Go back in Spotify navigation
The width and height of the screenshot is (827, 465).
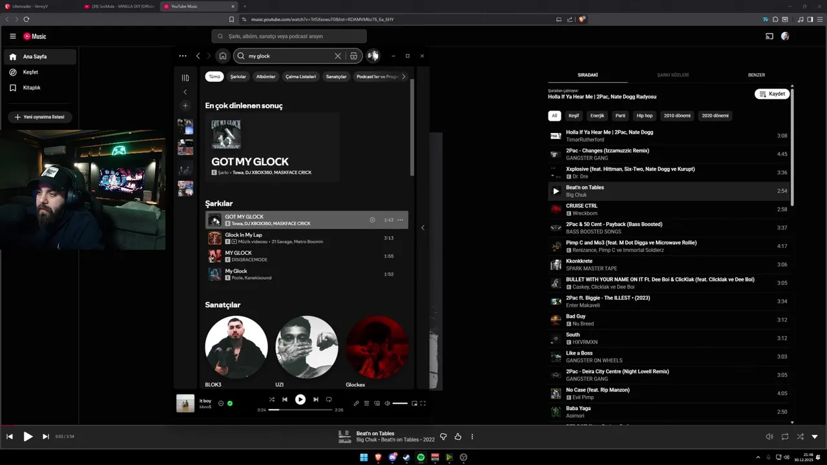point(198,56)
